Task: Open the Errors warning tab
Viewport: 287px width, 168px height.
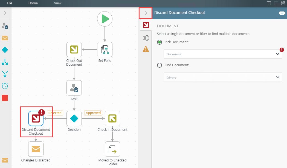Action: [146, 49]
